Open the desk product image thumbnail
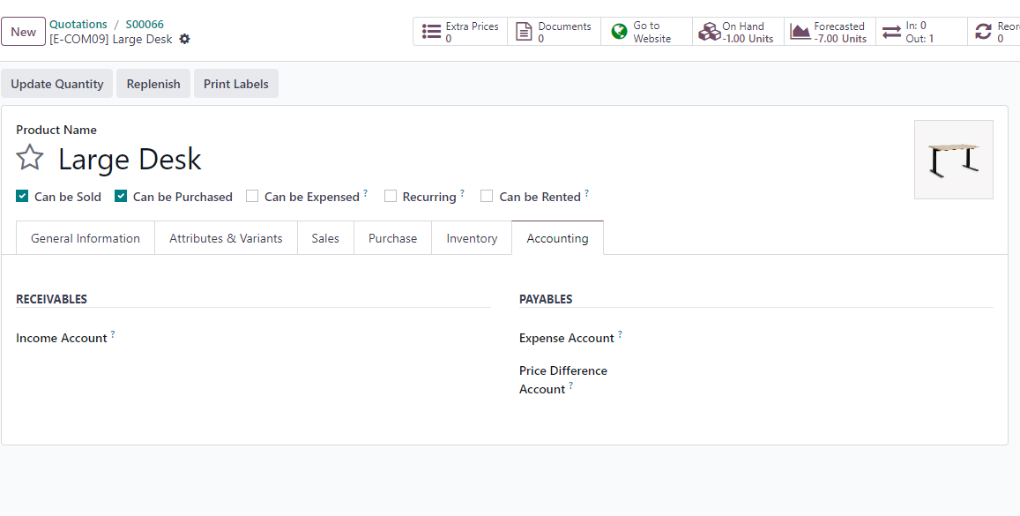The image size is (1020, 516). 954,160
